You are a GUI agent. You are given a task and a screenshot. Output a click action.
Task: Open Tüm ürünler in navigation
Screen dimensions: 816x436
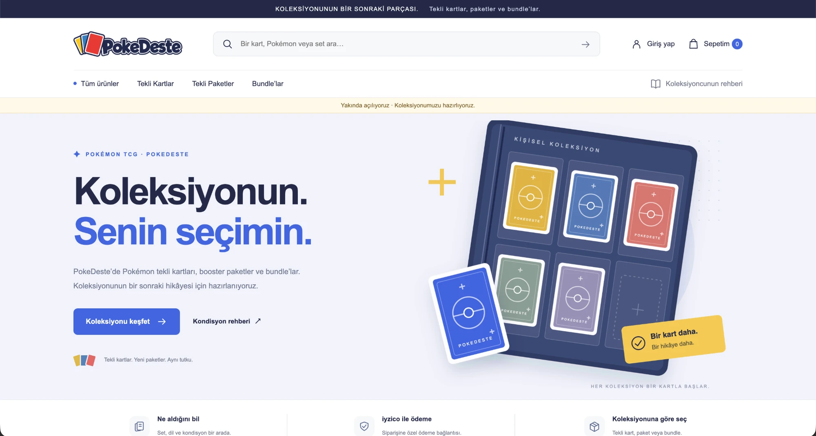coord(100,84)
